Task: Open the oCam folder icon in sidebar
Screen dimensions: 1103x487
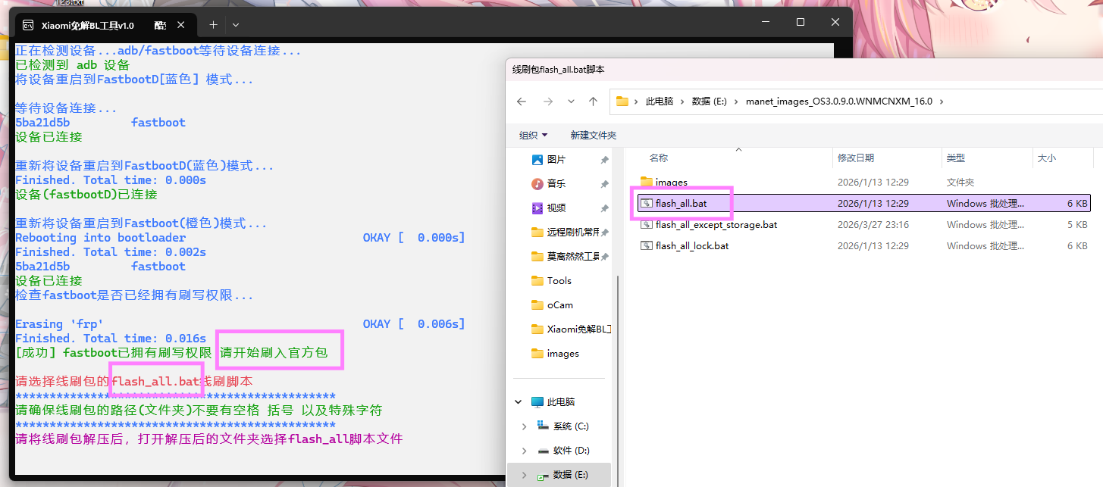Action: click(537, 305)
